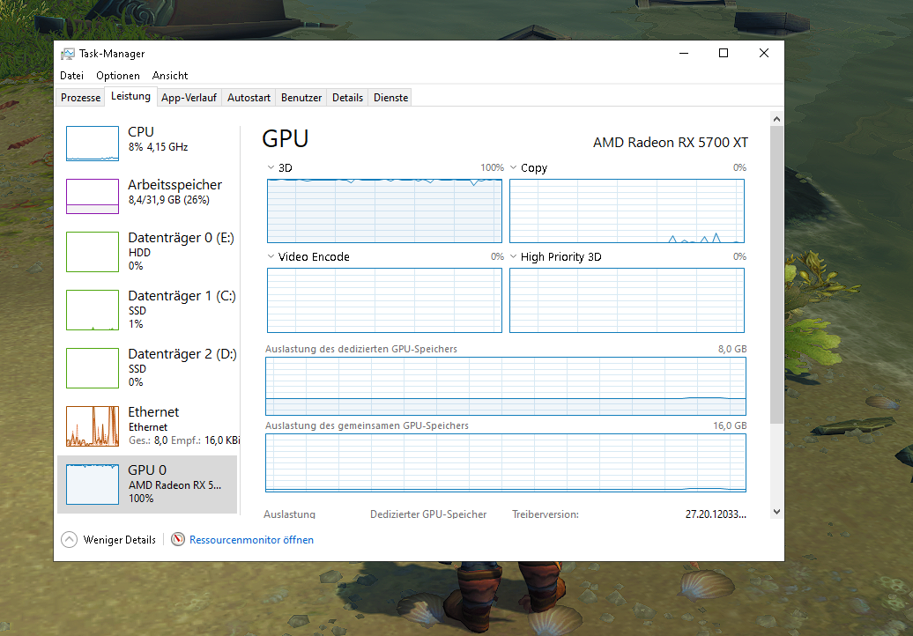
Task: Switch to the Benutzer tab
Action: point(301,98)
